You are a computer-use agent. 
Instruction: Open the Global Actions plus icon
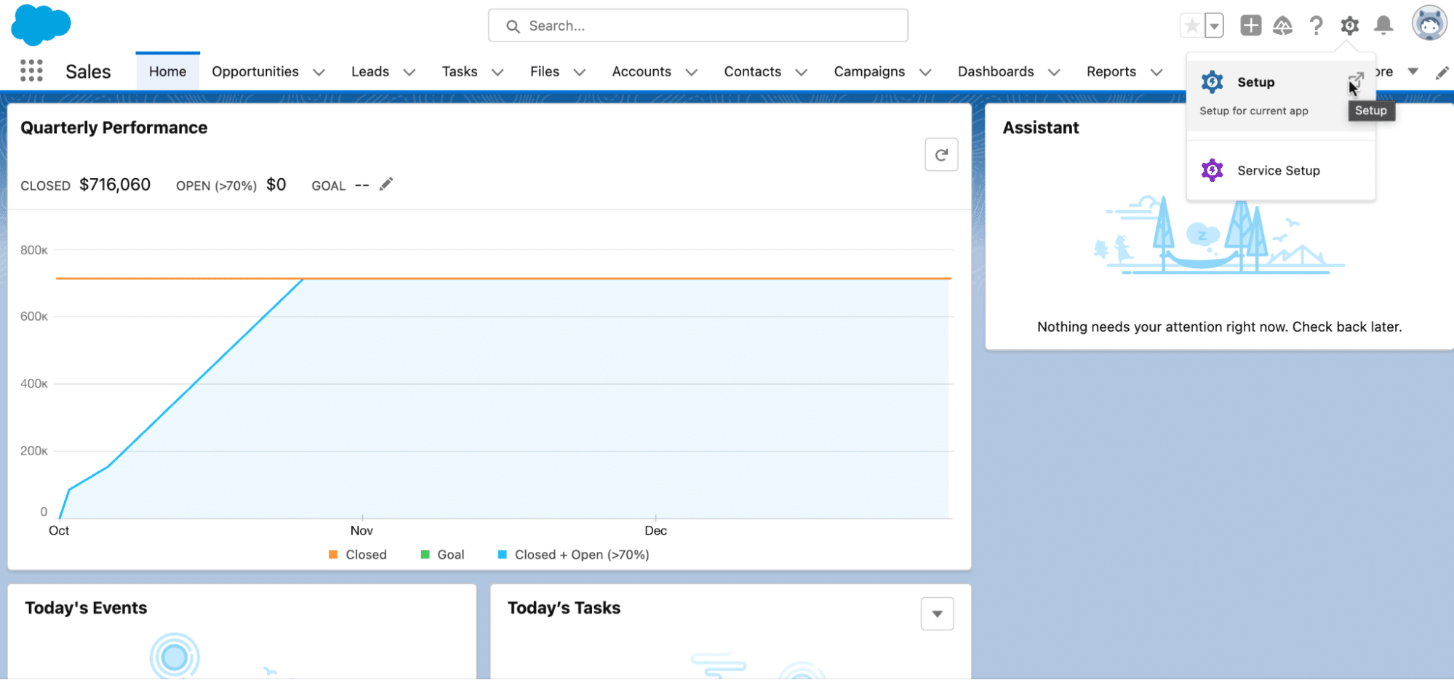point(1250,25)
